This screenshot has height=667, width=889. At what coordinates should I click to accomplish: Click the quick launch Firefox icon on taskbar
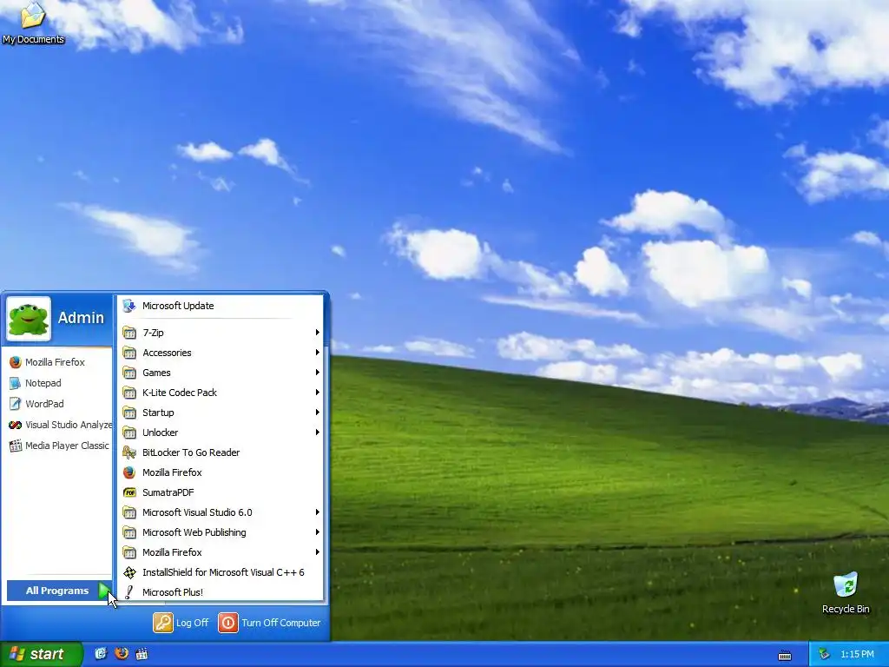pos(122,654)
